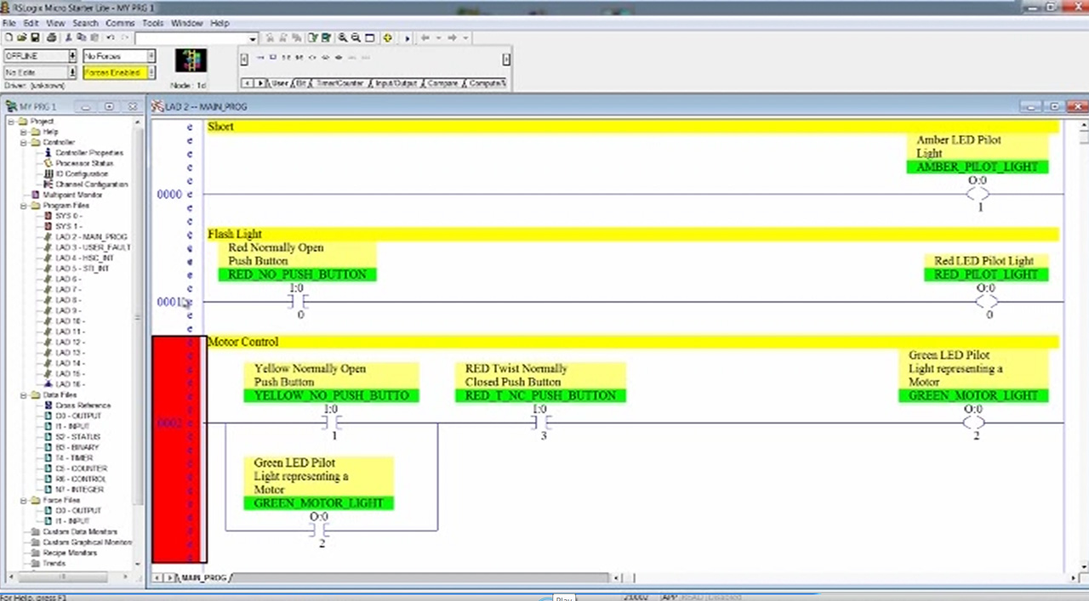The image size is (1089, 601).
Task: Select the Input/Output instruction tab
Action: pos(395,82)
